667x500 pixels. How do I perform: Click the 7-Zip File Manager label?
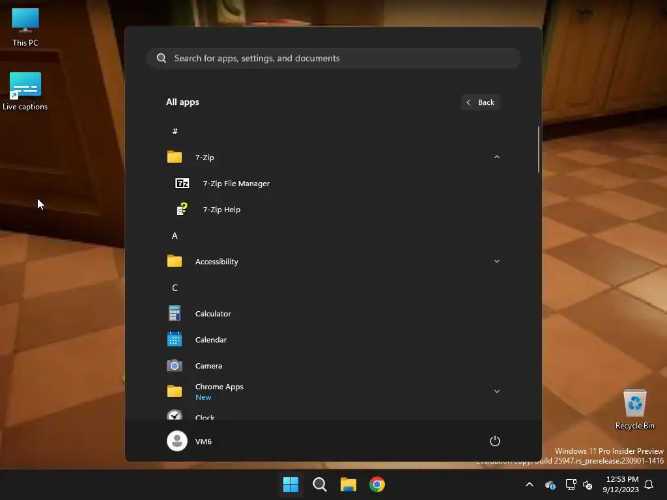click(236, 184)
